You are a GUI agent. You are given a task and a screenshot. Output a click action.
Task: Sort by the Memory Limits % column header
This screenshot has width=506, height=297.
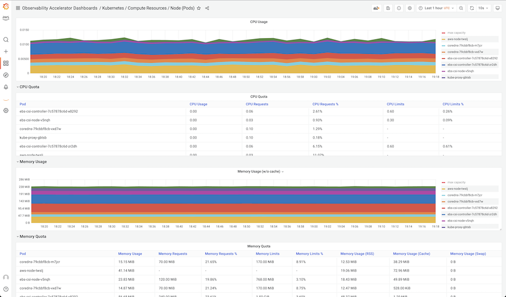tap(309, 254)
